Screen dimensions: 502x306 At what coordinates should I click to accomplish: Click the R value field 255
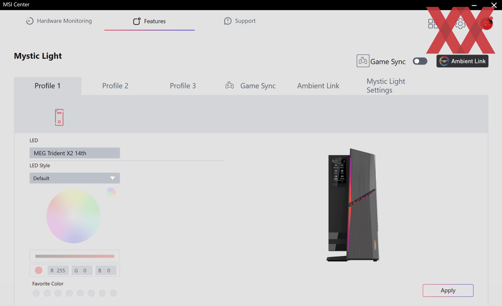tap(58, 270)
